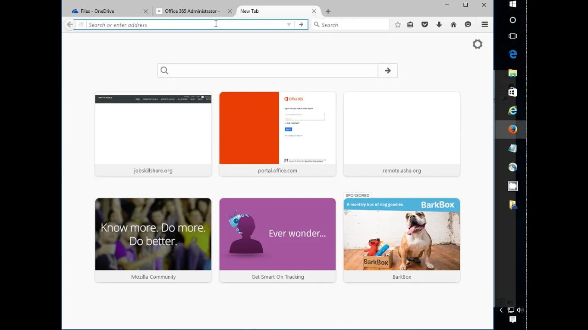Viewport: 588px width, 330px height.
Task: Click the jobskillshare.org caption
Action: click(153, 170)
